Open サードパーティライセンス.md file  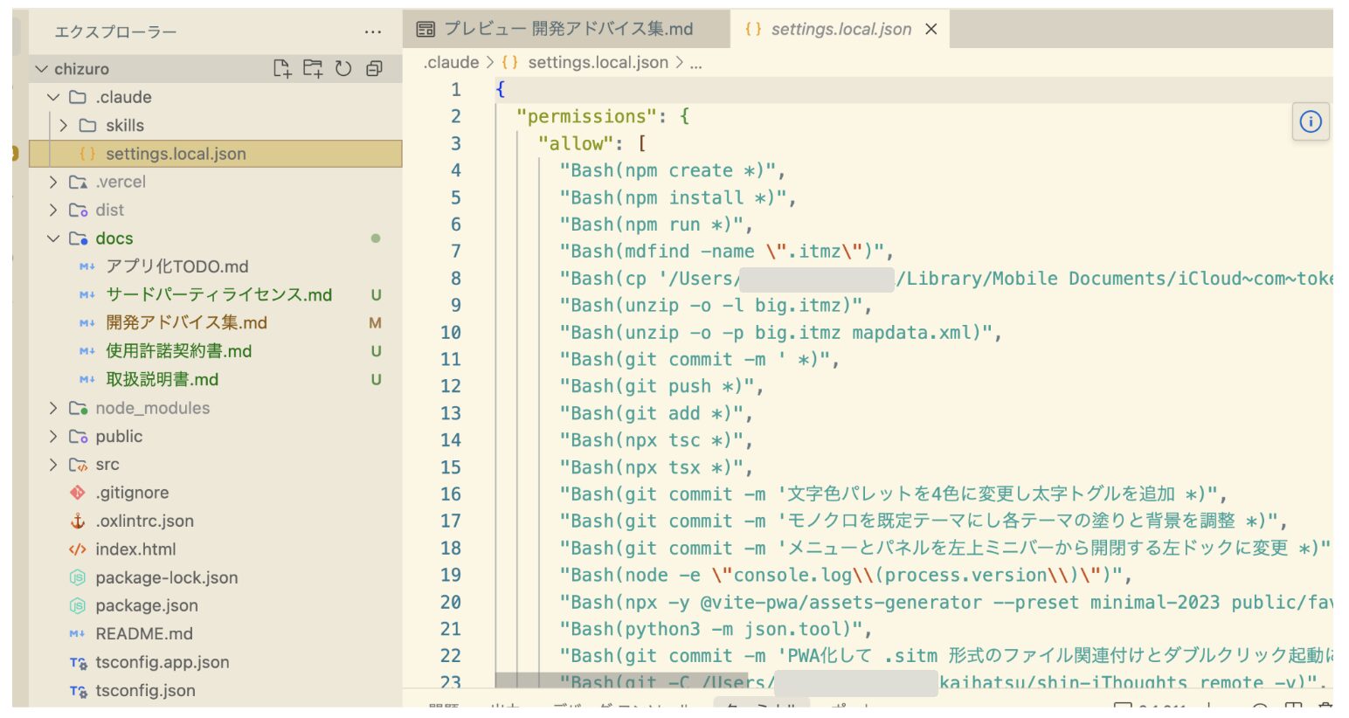pyautogui.click(x=216, y=294)
